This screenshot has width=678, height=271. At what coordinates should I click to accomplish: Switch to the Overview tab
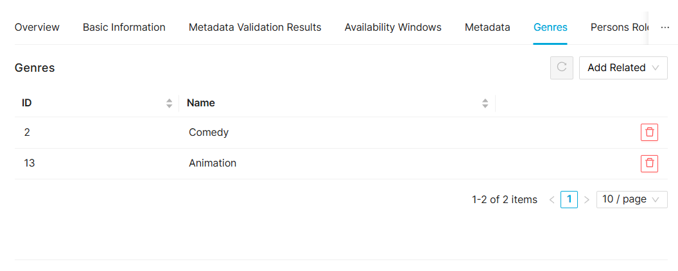[x=37, y=28]
